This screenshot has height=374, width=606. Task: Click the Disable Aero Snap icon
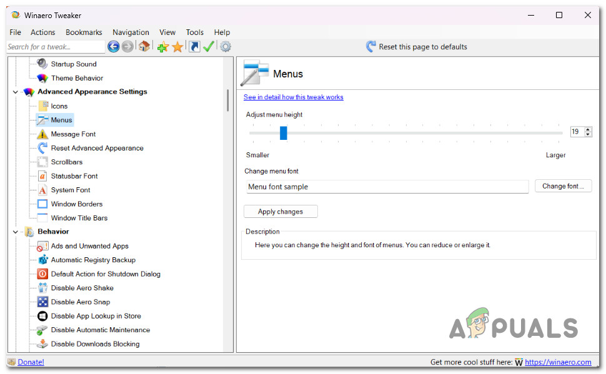(42, 302)
